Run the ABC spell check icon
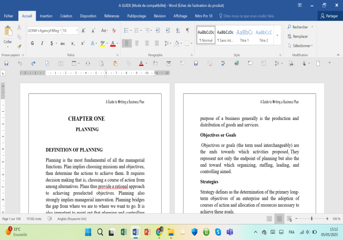The height and width of the screenshot is (240, 343). 223,63
